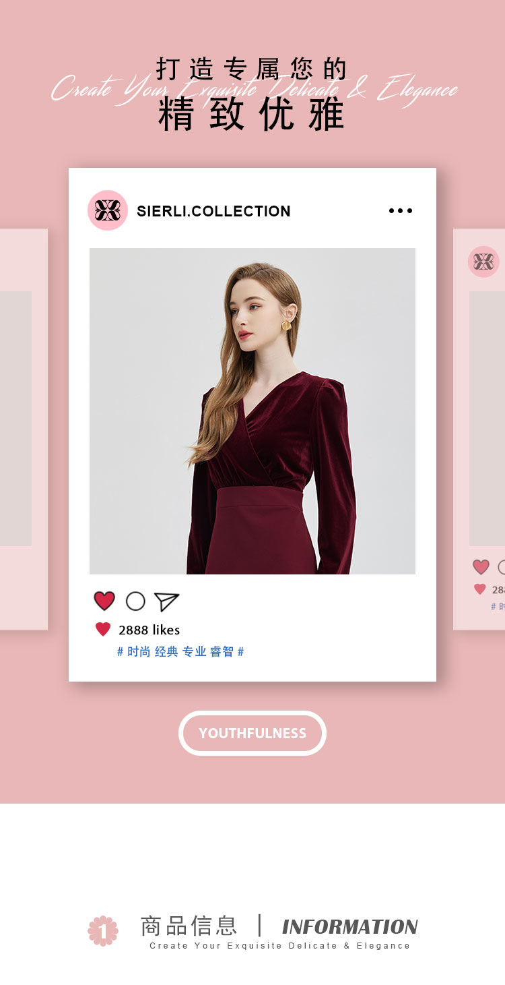This screenshot has height=985, width=505.
Task: Click the circle comment icon
Action: click(135, 601)
